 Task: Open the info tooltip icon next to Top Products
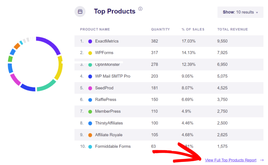click(x=140, y=9)
